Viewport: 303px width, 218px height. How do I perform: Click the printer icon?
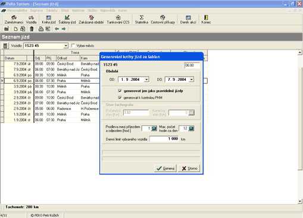(41, 29)
